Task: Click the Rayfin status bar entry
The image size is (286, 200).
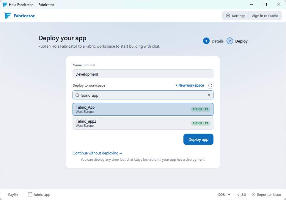Action: (x=15, y=195)
